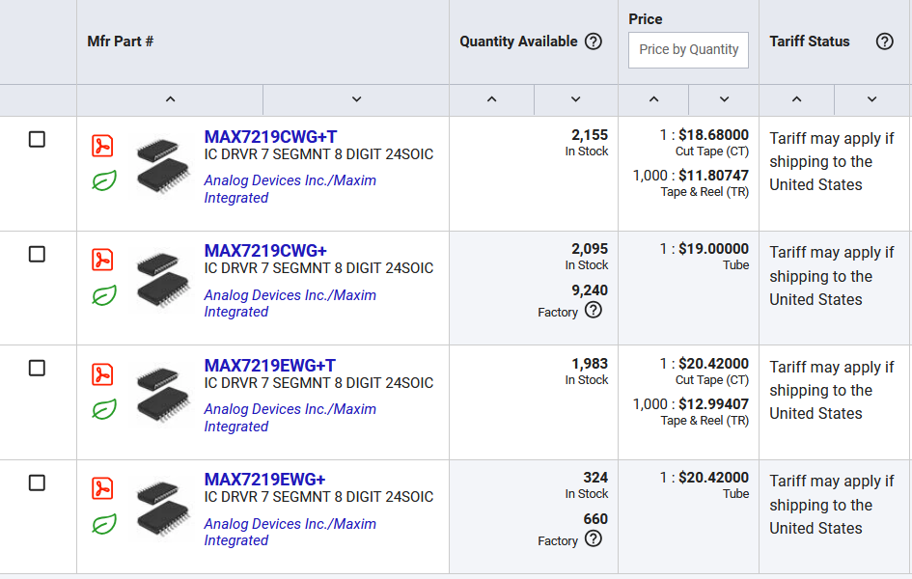Open datasheet PDF for MAX7219EWG+ tube part

click(102, 488)
